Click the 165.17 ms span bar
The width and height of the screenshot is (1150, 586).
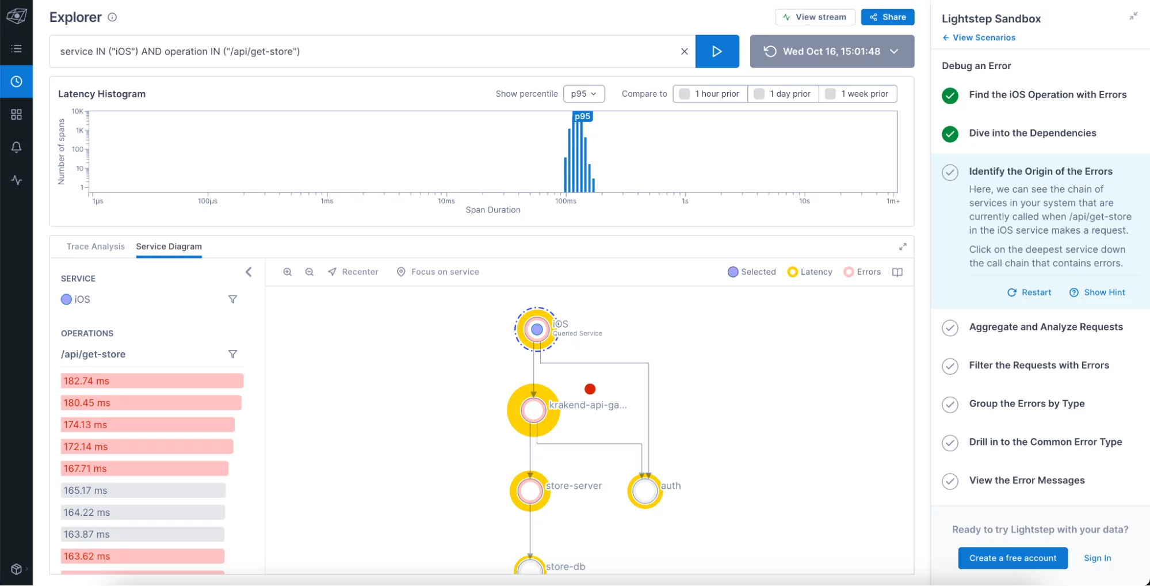[x=143, y=490]
